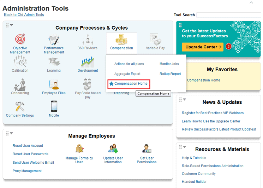Toggle the Compensation Home favorite star

point(111,84)
